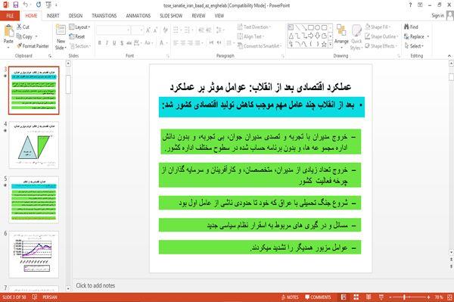This screenshot has height=302, width=454.
Task: Click the 'Click to add notes' field
Action: [x=95, y=285]
